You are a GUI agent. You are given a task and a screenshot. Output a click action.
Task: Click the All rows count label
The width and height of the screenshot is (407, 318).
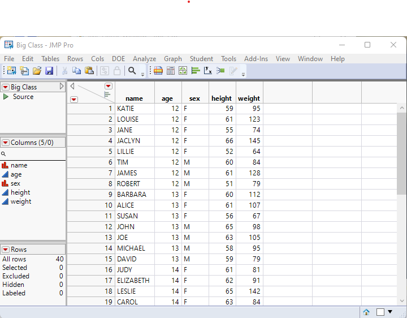tap(14, 259)
